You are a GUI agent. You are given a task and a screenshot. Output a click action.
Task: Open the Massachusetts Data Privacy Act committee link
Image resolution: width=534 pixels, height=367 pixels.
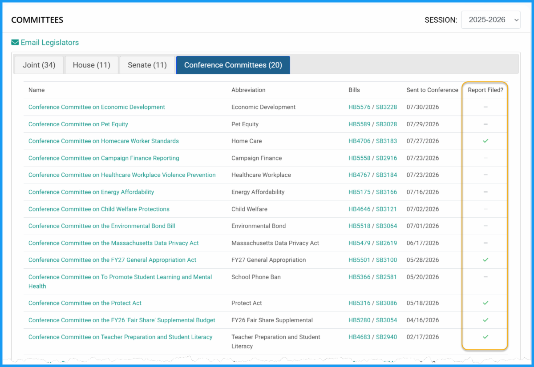pos(113,243)
